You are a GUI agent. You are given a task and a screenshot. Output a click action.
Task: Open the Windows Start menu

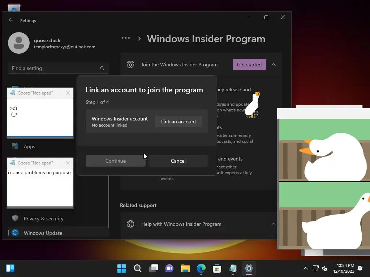tap(121, 268)
